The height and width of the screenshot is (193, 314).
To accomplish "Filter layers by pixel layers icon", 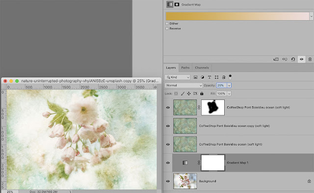I will coord(195,77).
